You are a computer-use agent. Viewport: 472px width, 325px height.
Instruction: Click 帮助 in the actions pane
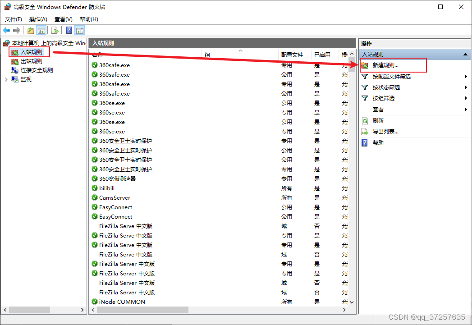point(378,142)
